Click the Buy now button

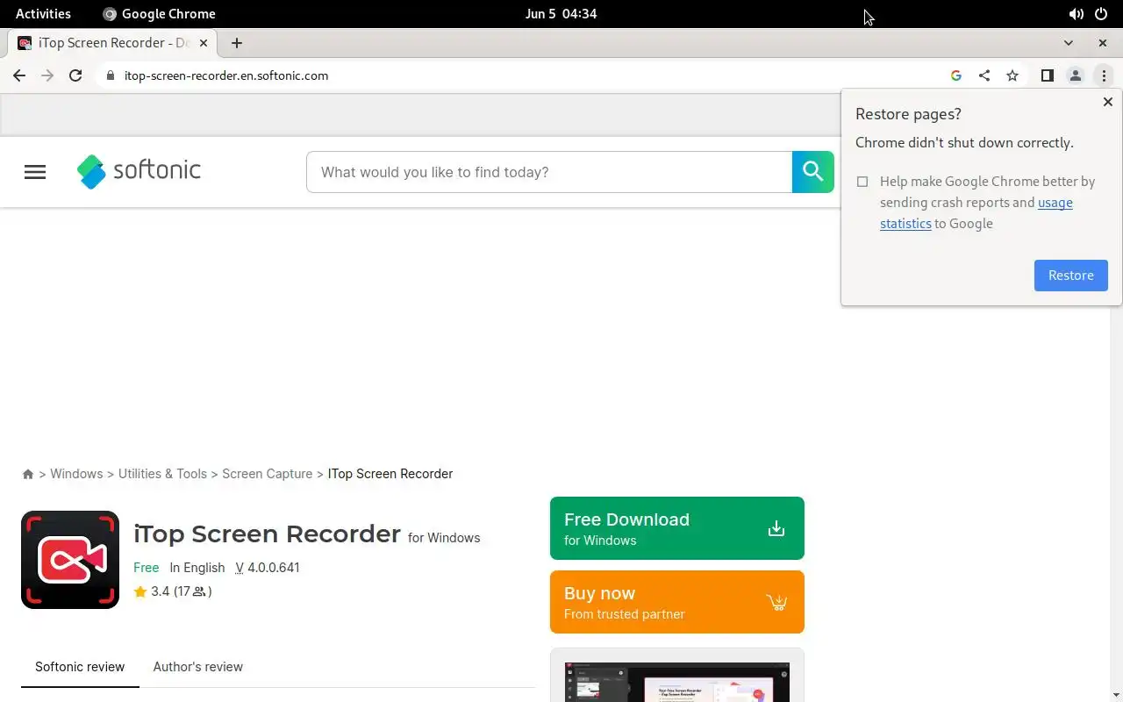[x=677, y=602]
